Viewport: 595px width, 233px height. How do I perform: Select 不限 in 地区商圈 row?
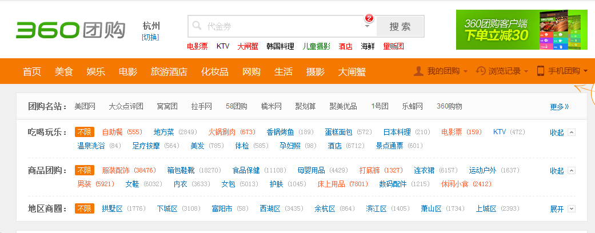(84, 209)
